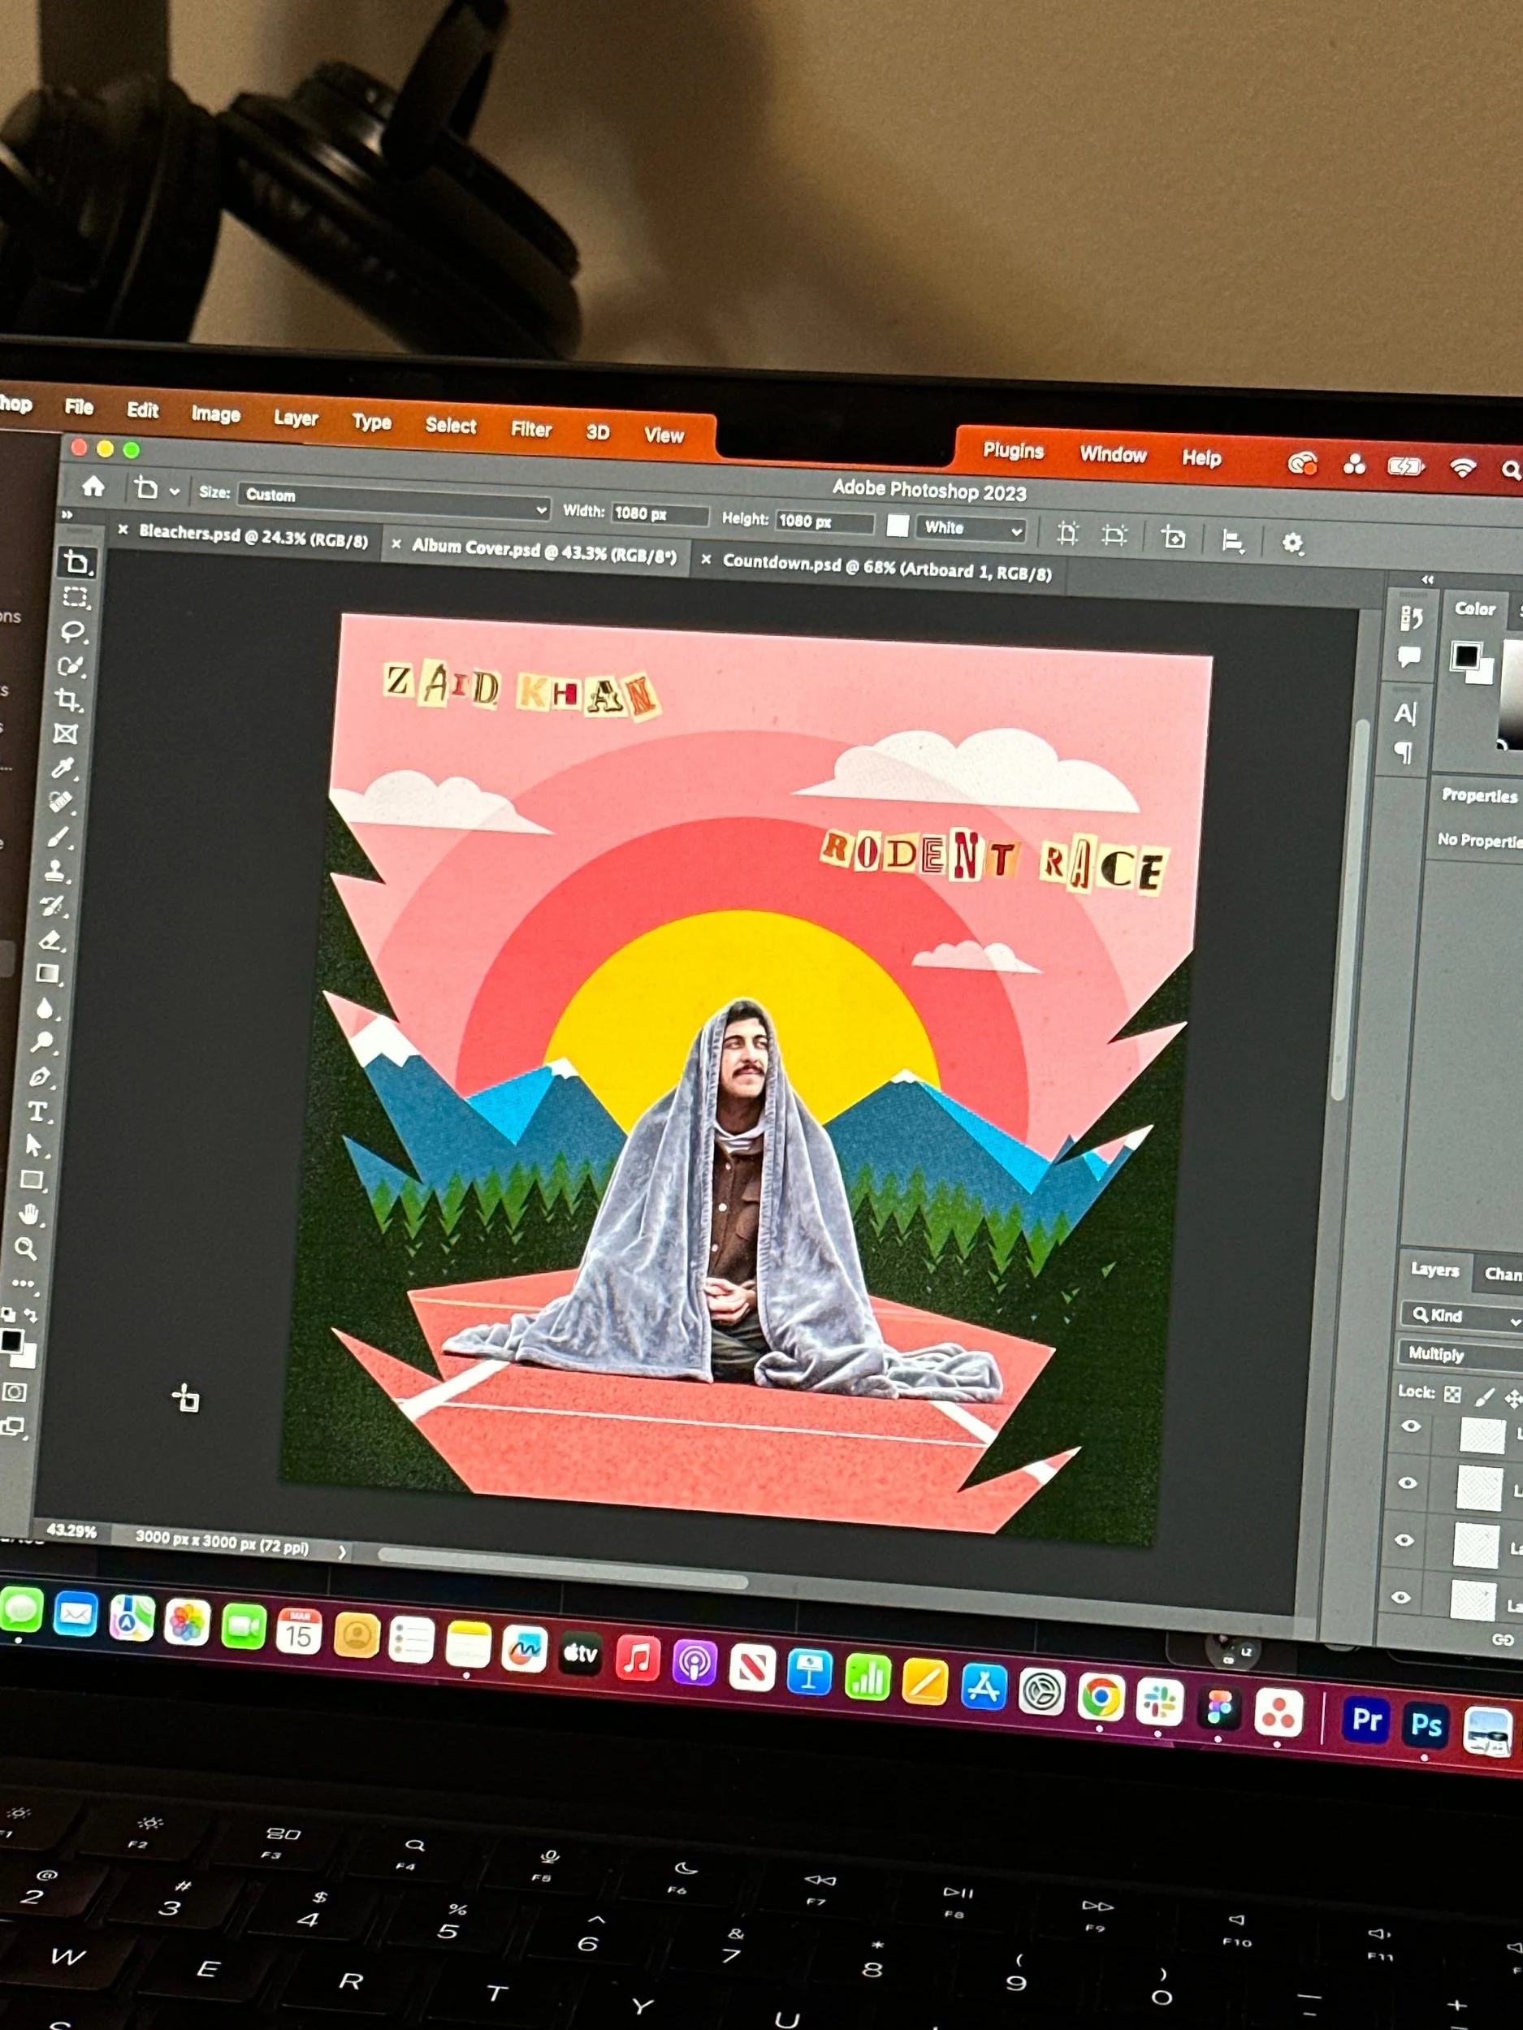Toggle visibility of topmost listed layer
Image resolution: width=1523 pixels, height=2030 pixels.
pos(1411,1426)
